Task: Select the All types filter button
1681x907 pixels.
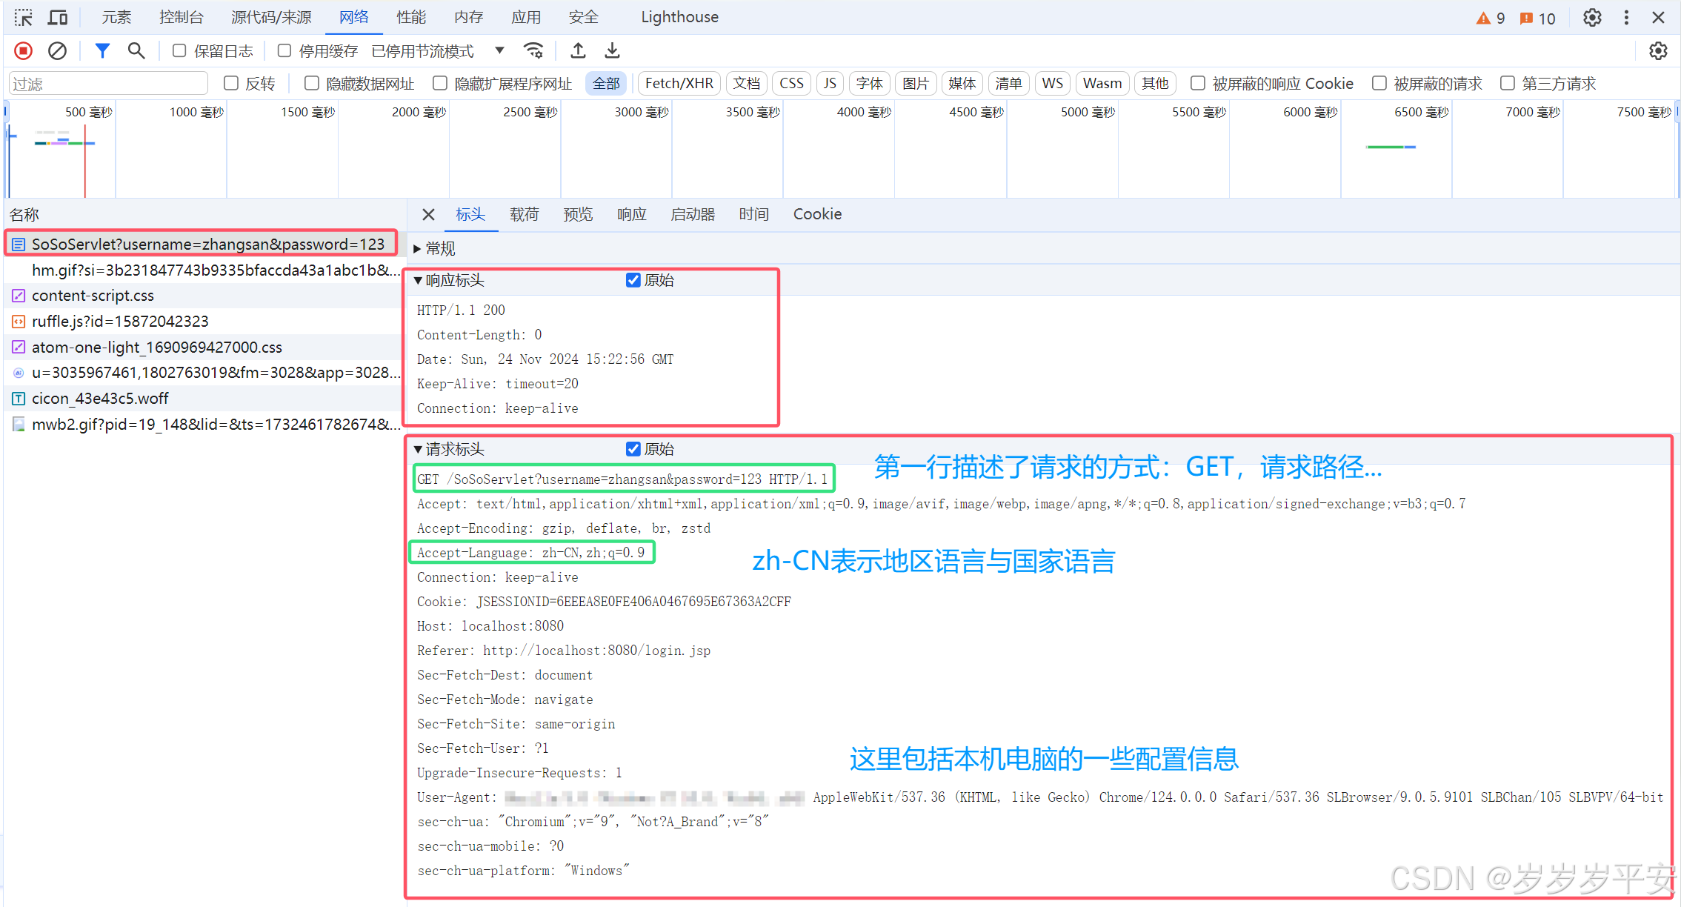Action: [606, 83]
